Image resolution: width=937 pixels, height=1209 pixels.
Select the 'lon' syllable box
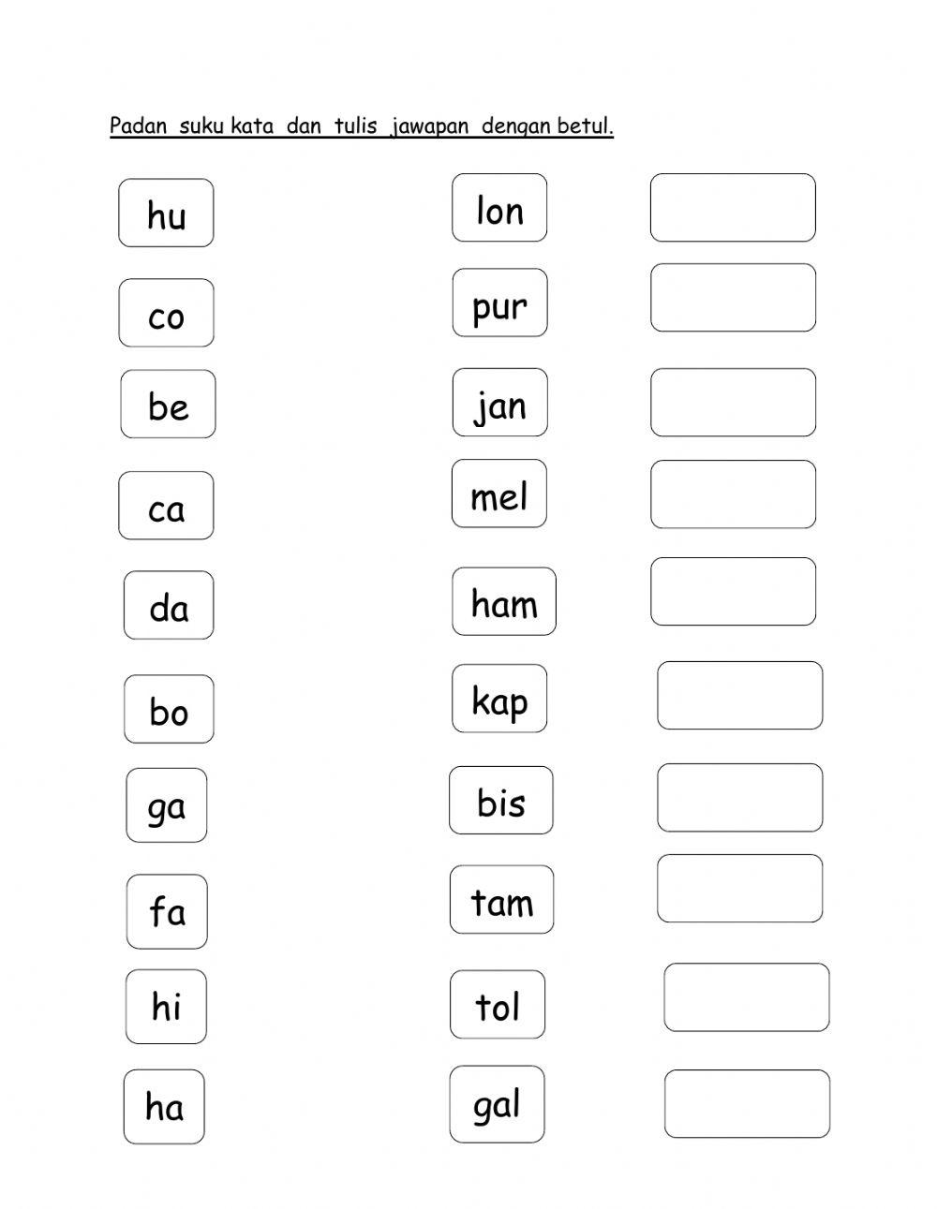click(499, 208)
